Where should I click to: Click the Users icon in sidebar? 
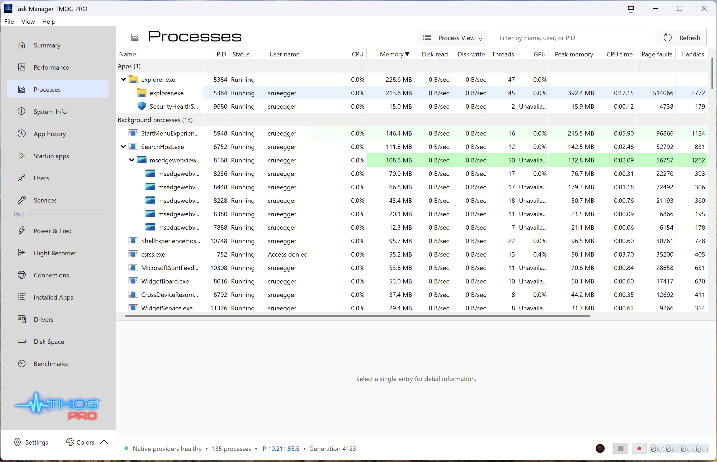point(22,178)
